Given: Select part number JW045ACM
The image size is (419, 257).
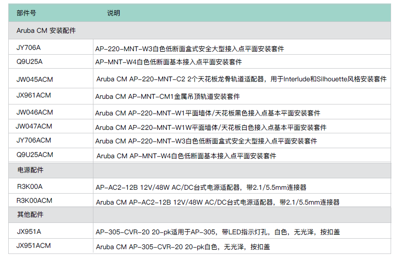Looking at the screenshot, I should [x=35, y=80].
